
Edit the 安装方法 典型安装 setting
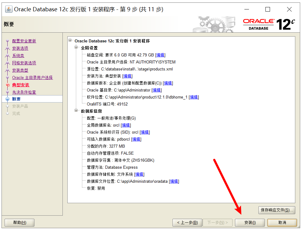click(127, 76)
